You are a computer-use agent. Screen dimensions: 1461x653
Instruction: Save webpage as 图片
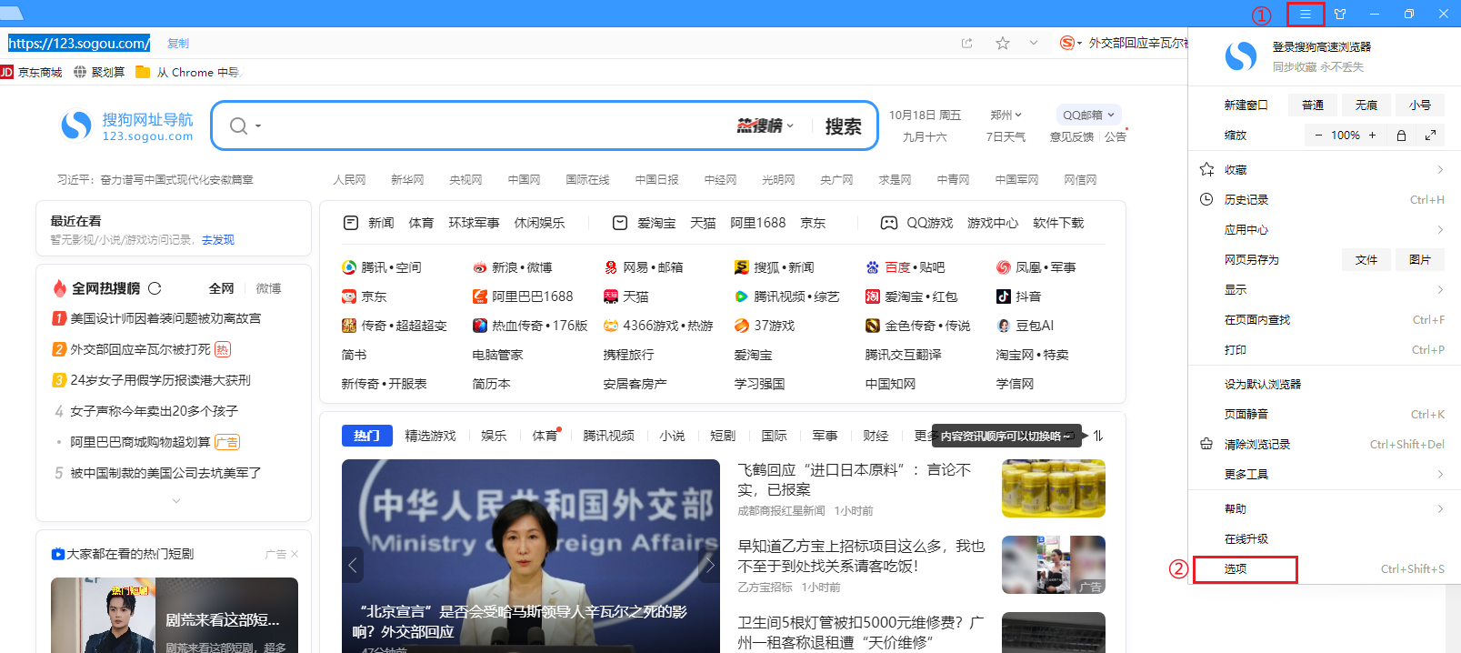click(1420, 259)
